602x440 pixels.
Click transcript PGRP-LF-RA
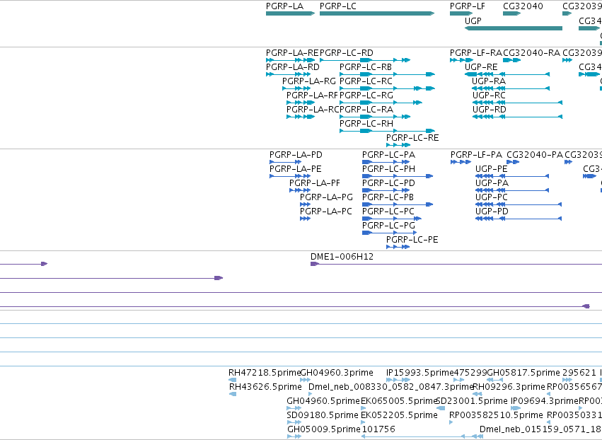pos(461,60)
